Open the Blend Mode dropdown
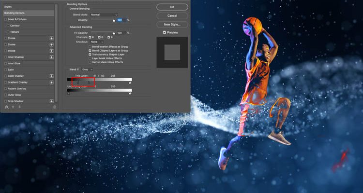Screen dimensions: 363x193 [x=104, y=15]
